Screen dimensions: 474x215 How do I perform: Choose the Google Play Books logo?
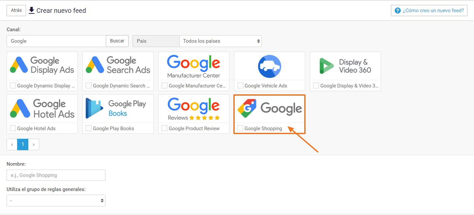[116, 108]
